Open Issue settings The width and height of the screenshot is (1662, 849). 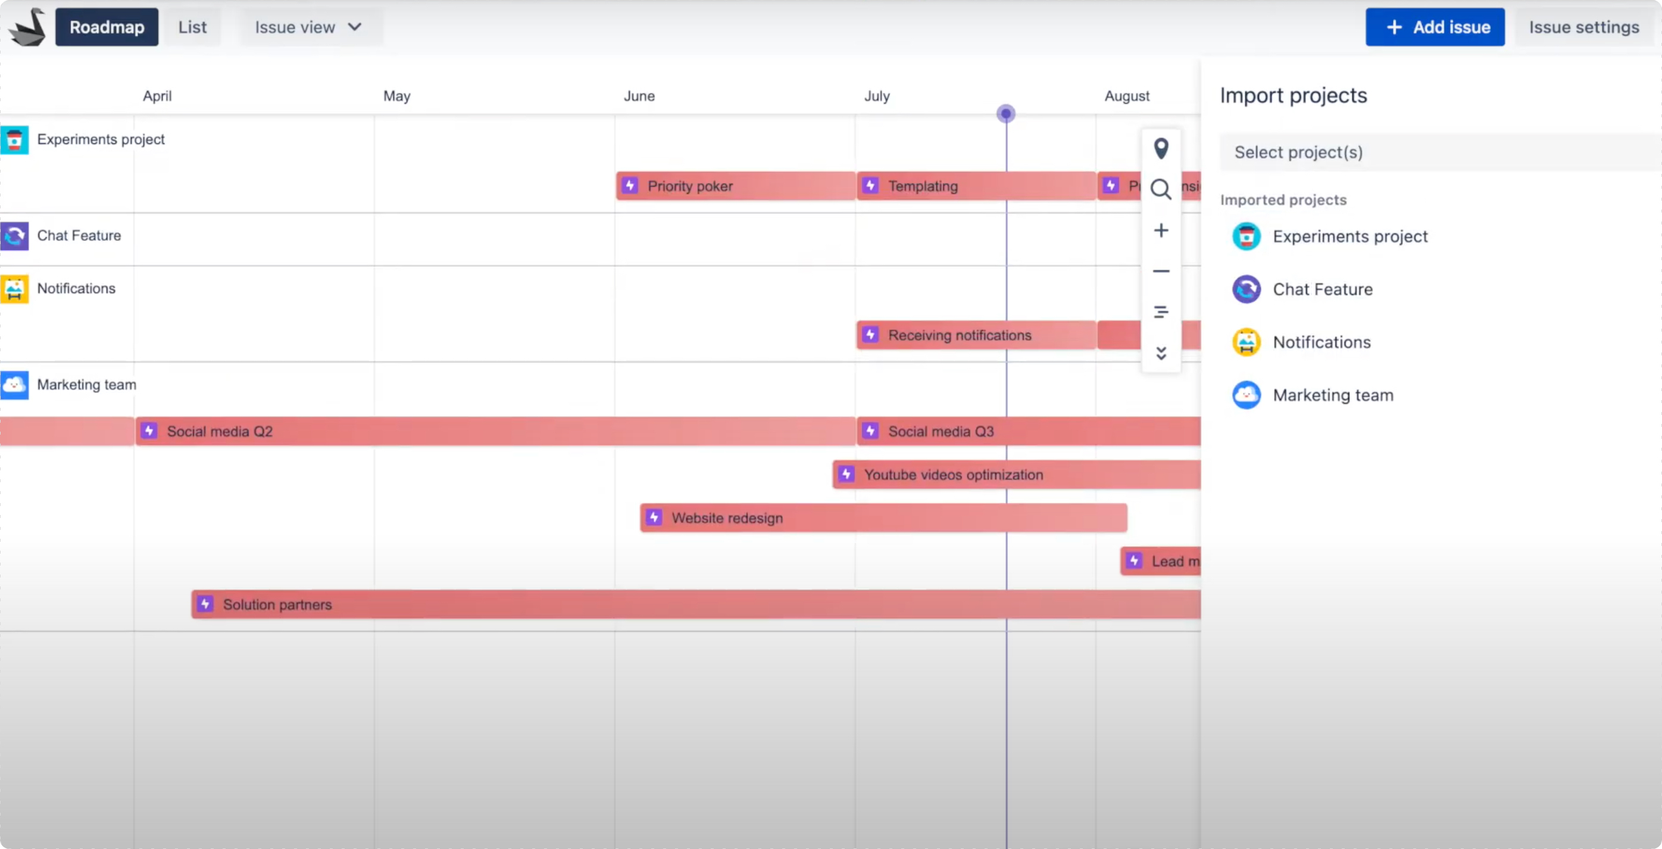pyautogui.click(x=1583, y=27)
